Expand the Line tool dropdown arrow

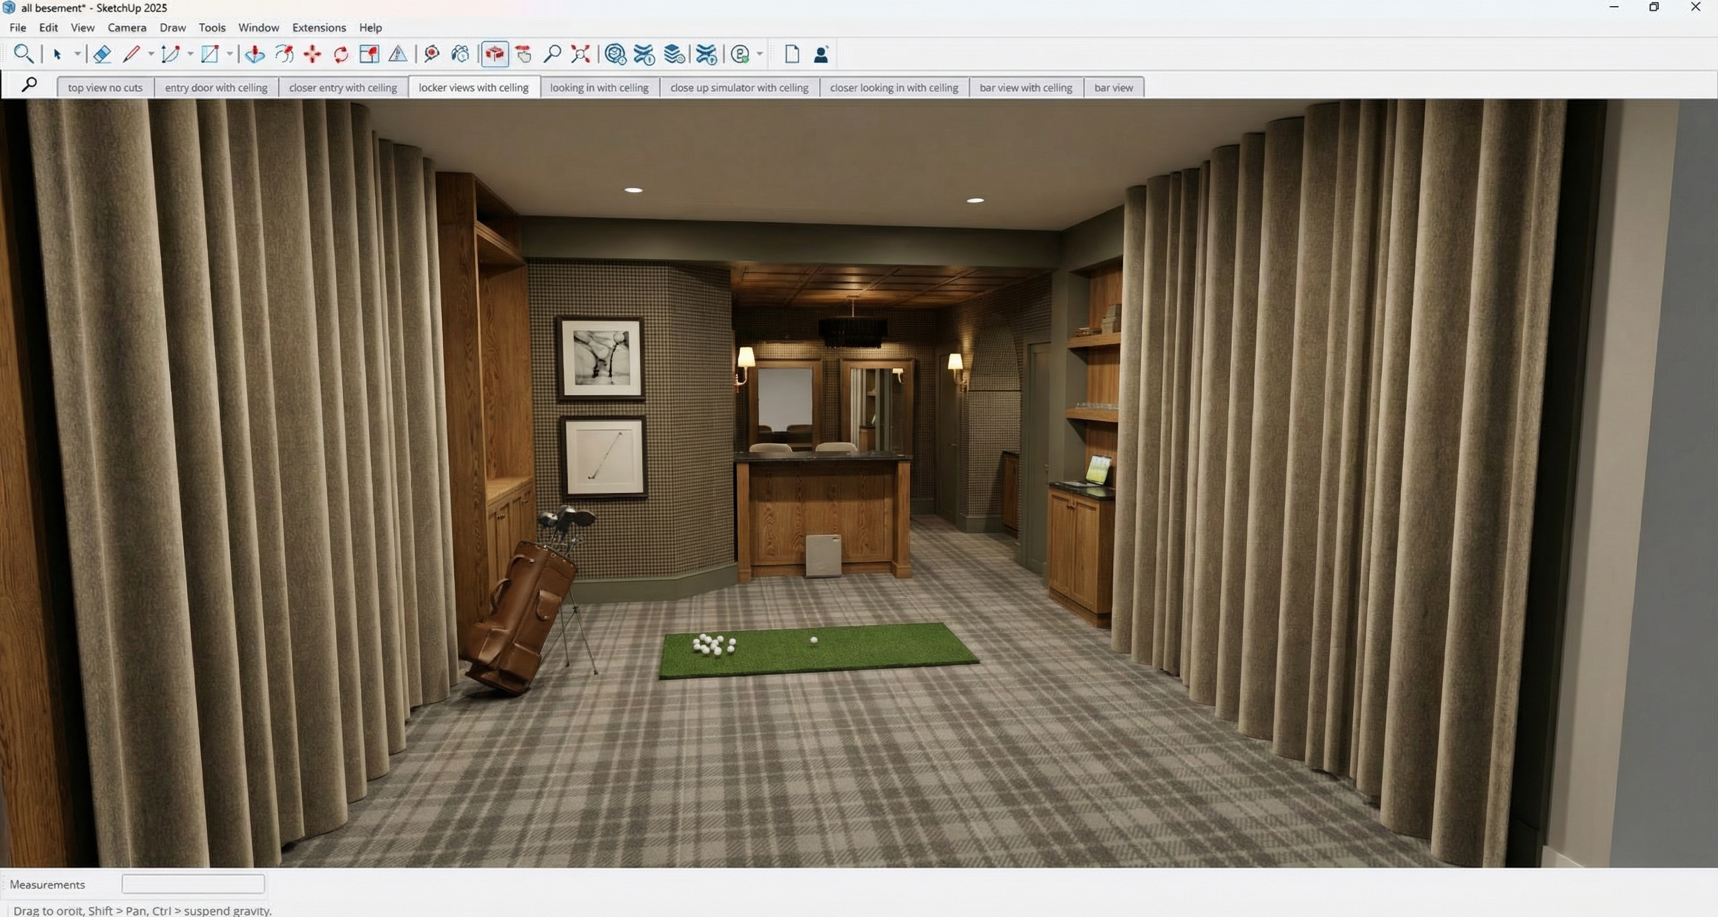[151, 54]
